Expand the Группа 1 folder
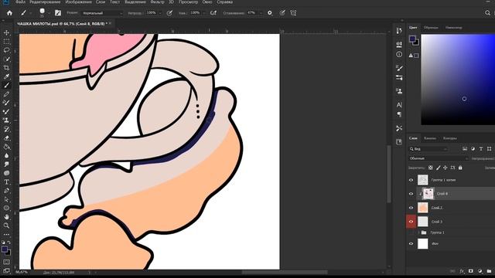This screenshot has width=495, height=278. click(x=419, y=232)
